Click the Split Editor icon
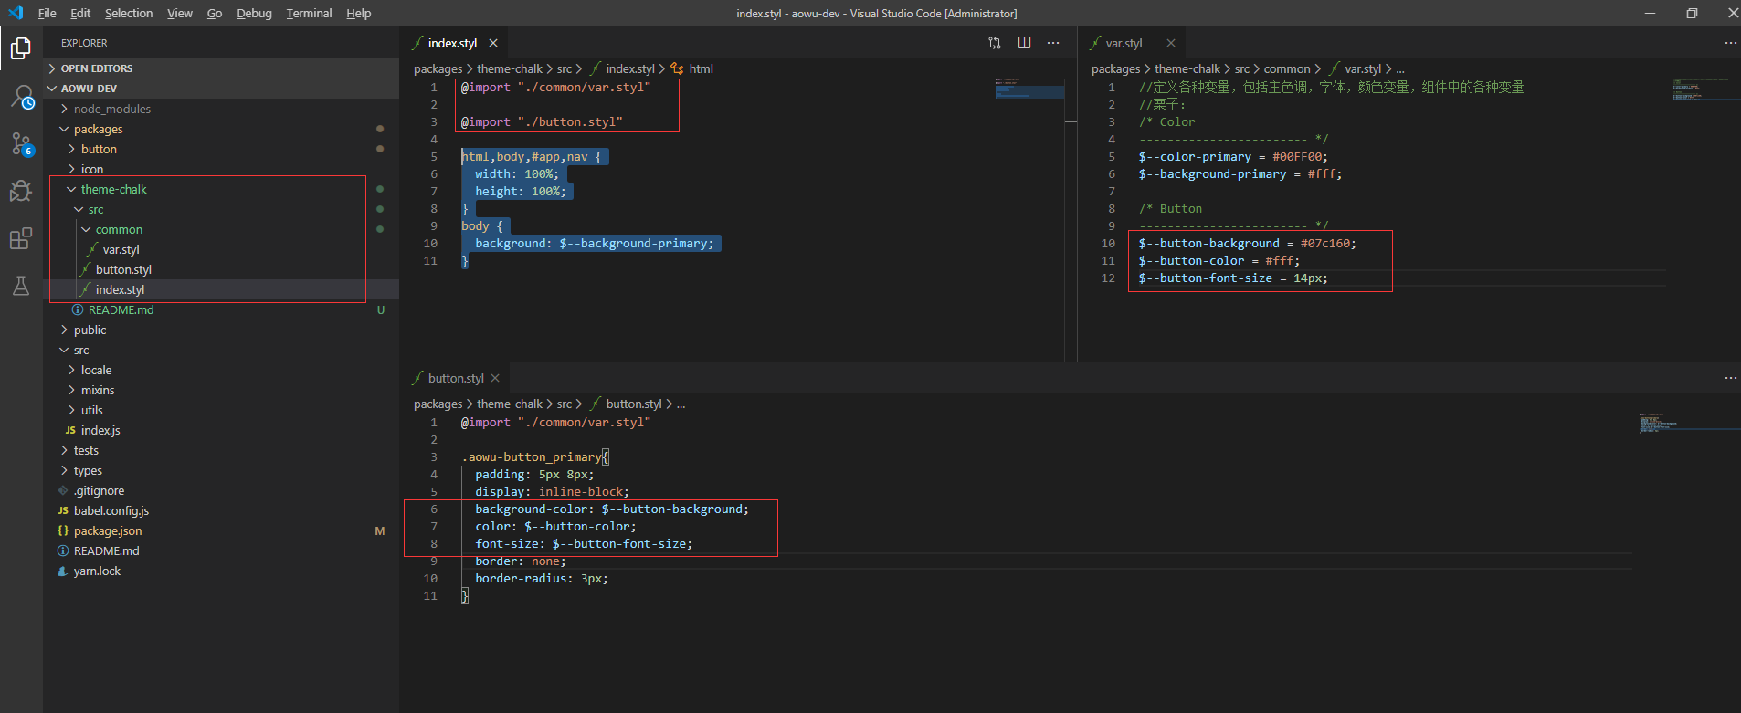The width and height of the screenshot is (1741, 713). coord(1024,43)
